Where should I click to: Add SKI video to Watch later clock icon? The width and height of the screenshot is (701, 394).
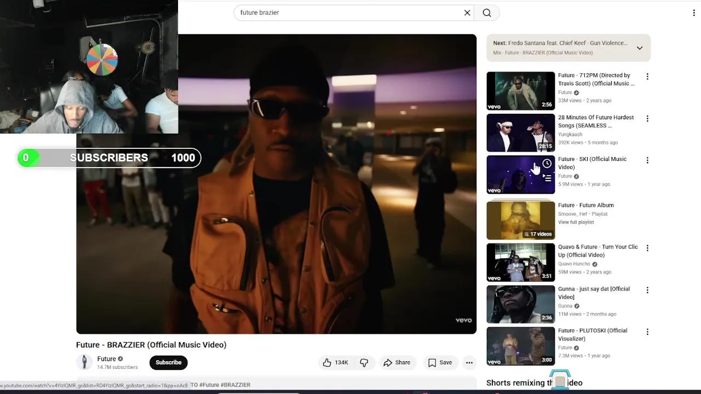(x=547, y=164)
